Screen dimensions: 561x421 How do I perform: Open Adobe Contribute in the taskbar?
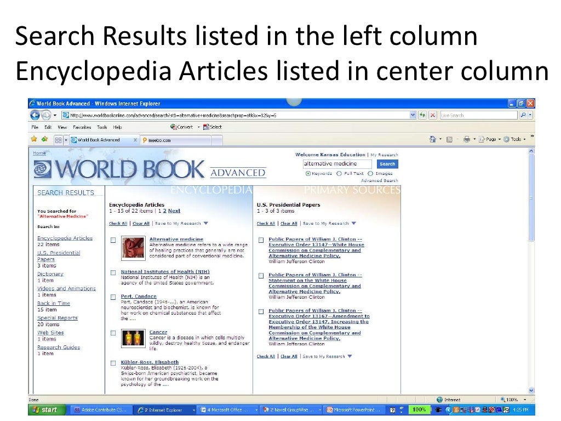point(101,410)
